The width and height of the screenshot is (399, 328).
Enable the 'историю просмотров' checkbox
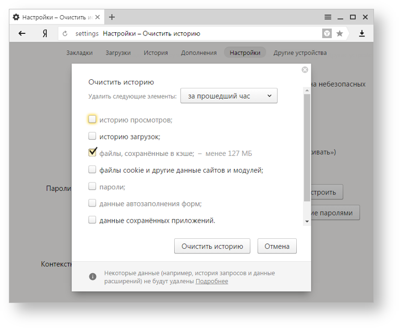point(92,119)
